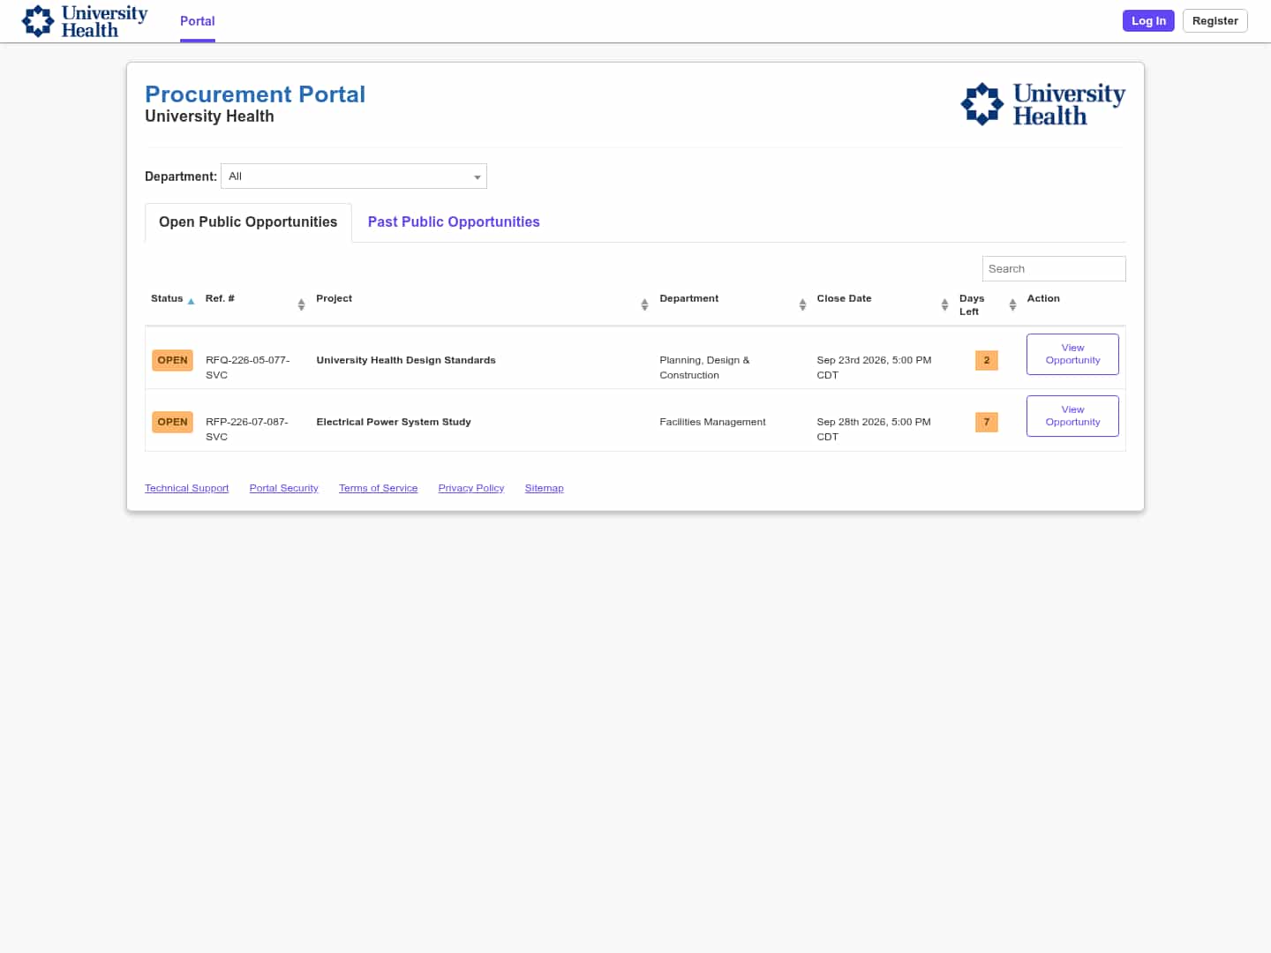Select Electrical Power System Study project title
This screenshot has width=1271, height=953.
point(394,422)
